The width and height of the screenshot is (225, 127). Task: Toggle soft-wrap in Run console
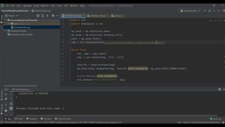(x=11, y=104)
